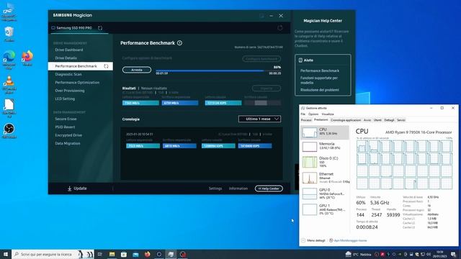
Task: Stop the benchmark with the Arresta button
Action: pos(137,70)
